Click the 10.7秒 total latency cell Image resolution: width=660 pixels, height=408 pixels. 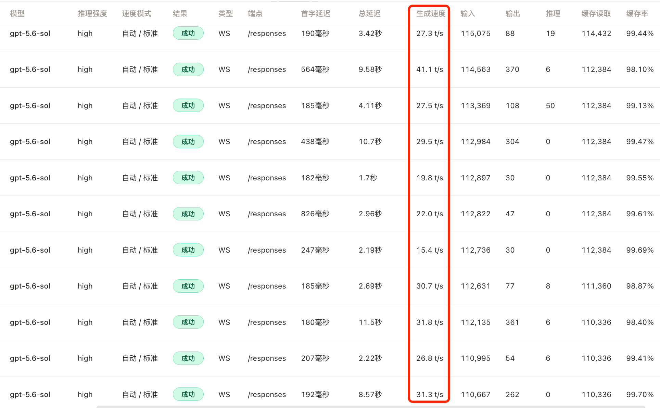click(370, 142)
